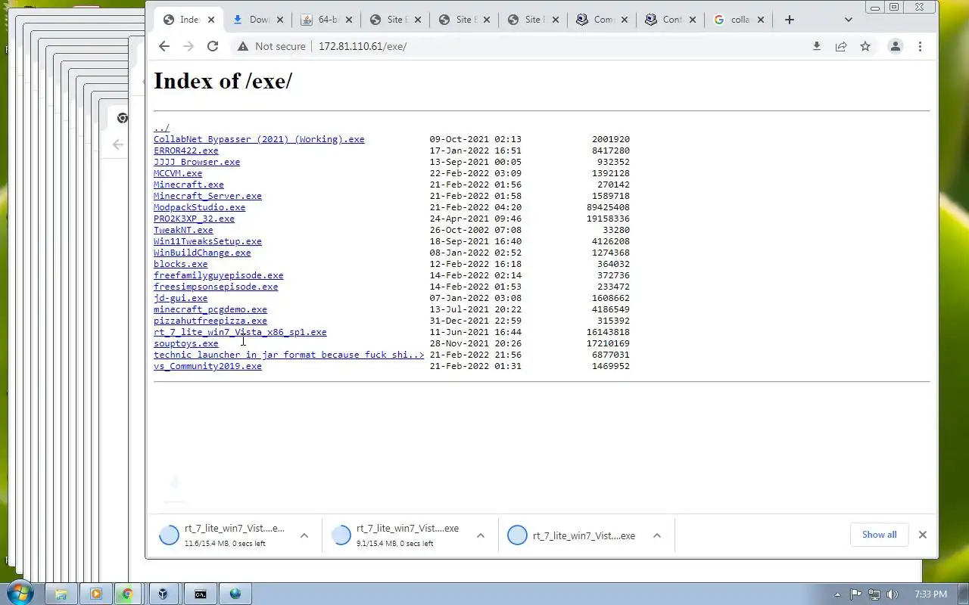Open the TweakNT.exe link
Viewport: 969px width, 605px height.
[183, 230]
